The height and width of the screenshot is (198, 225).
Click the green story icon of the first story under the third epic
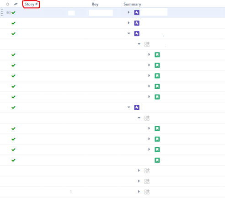(157, 55)
